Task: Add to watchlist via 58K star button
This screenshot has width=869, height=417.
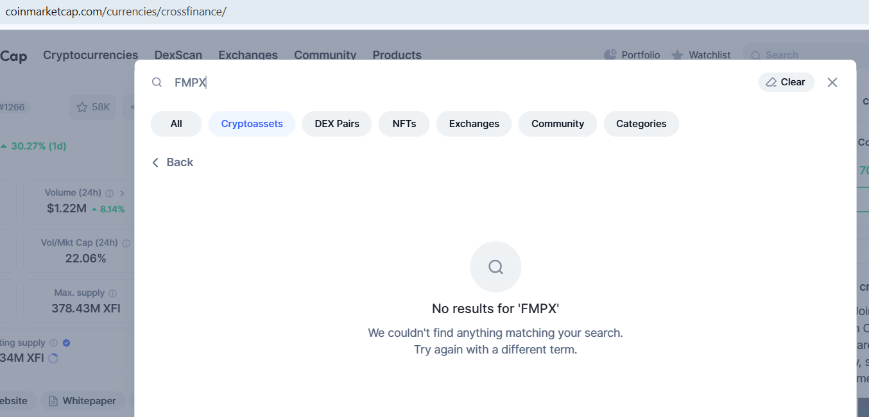Action: click(93, 107)
